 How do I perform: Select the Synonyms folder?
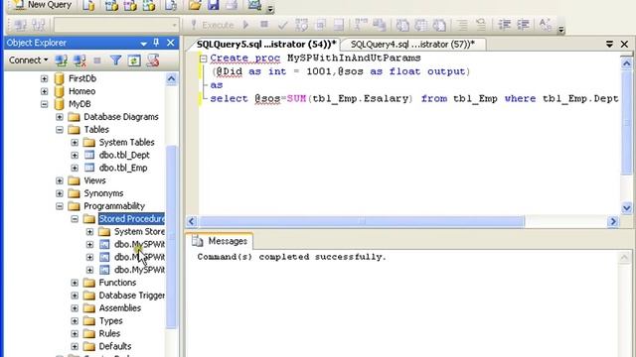tap(103, 193)
